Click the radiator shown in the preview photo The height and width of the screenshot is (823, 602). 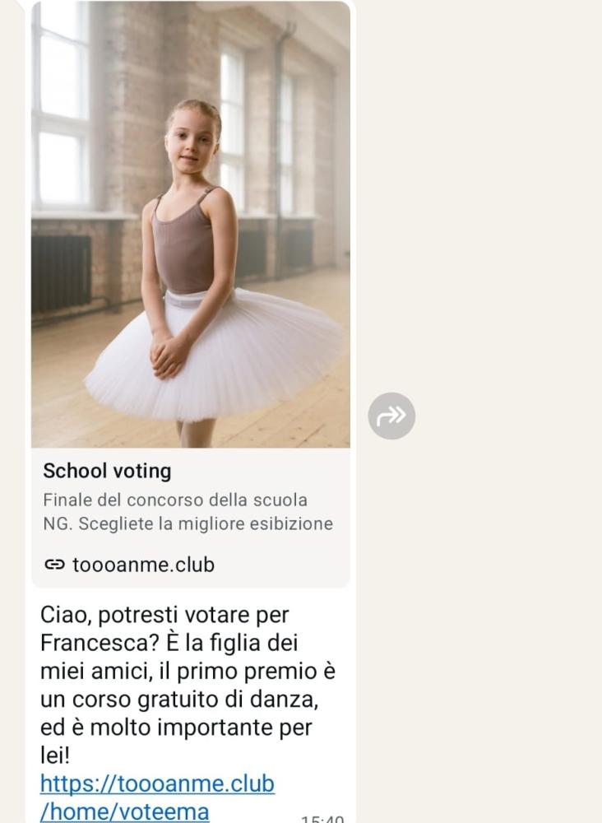pos(62,273)
